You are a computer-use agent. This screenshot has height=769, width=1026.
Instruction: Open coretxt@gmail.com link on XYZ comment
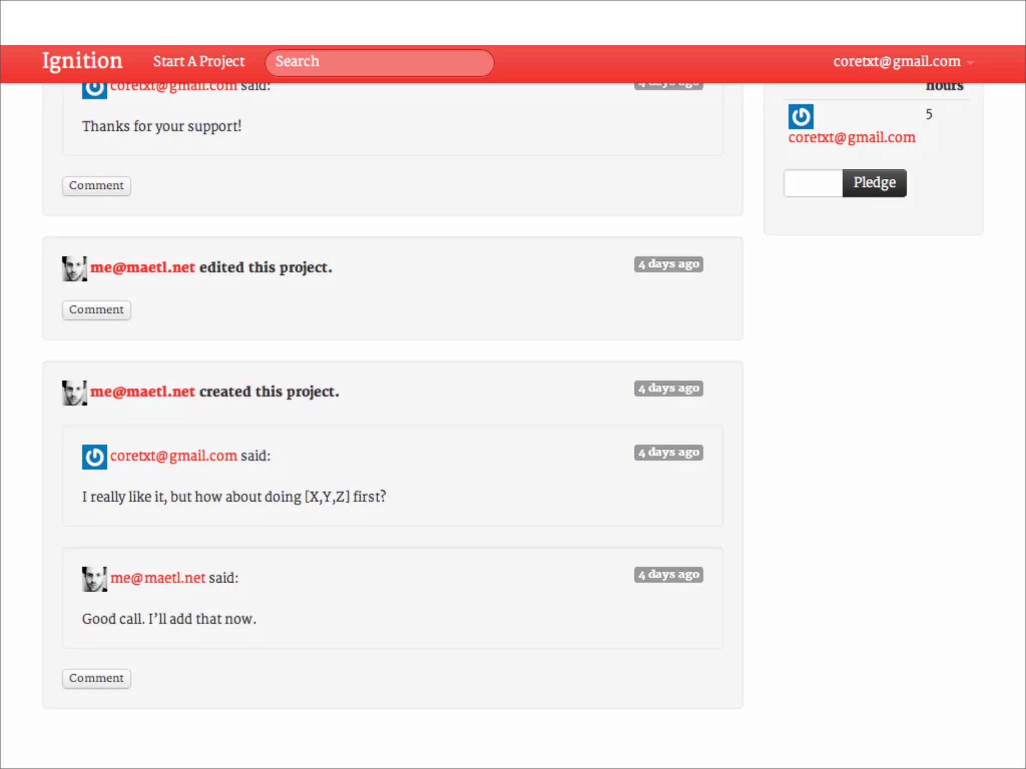(173, 456)
